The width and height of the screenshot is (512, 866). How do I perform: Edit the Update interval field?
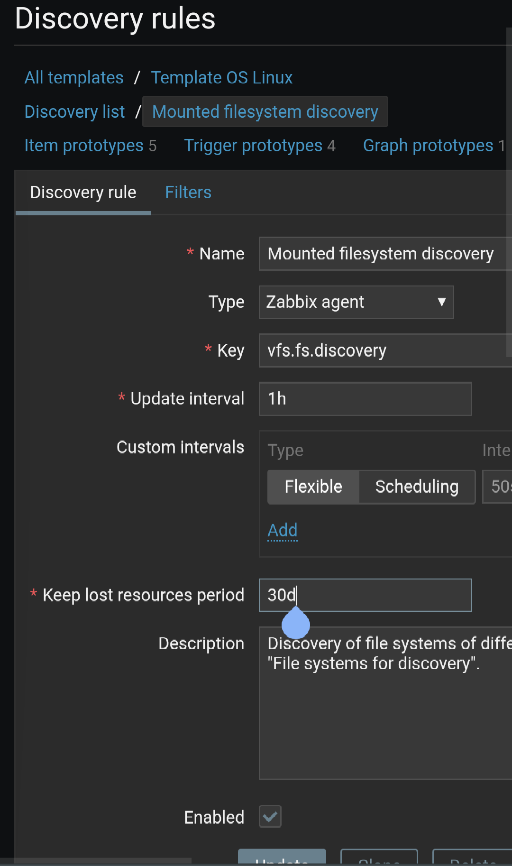pos(365,399)
